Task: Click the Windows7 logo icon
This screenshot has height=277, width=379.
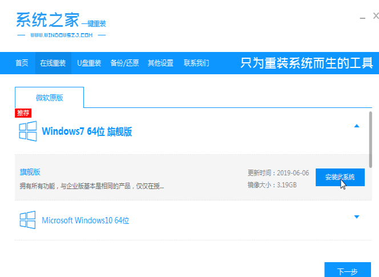Action: (x=28, y=131)
